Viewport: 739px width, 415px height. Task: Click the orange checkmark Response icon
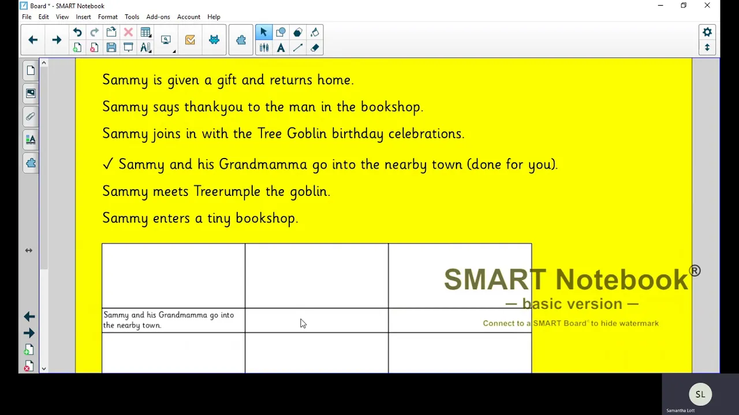[x=190, y=40]
